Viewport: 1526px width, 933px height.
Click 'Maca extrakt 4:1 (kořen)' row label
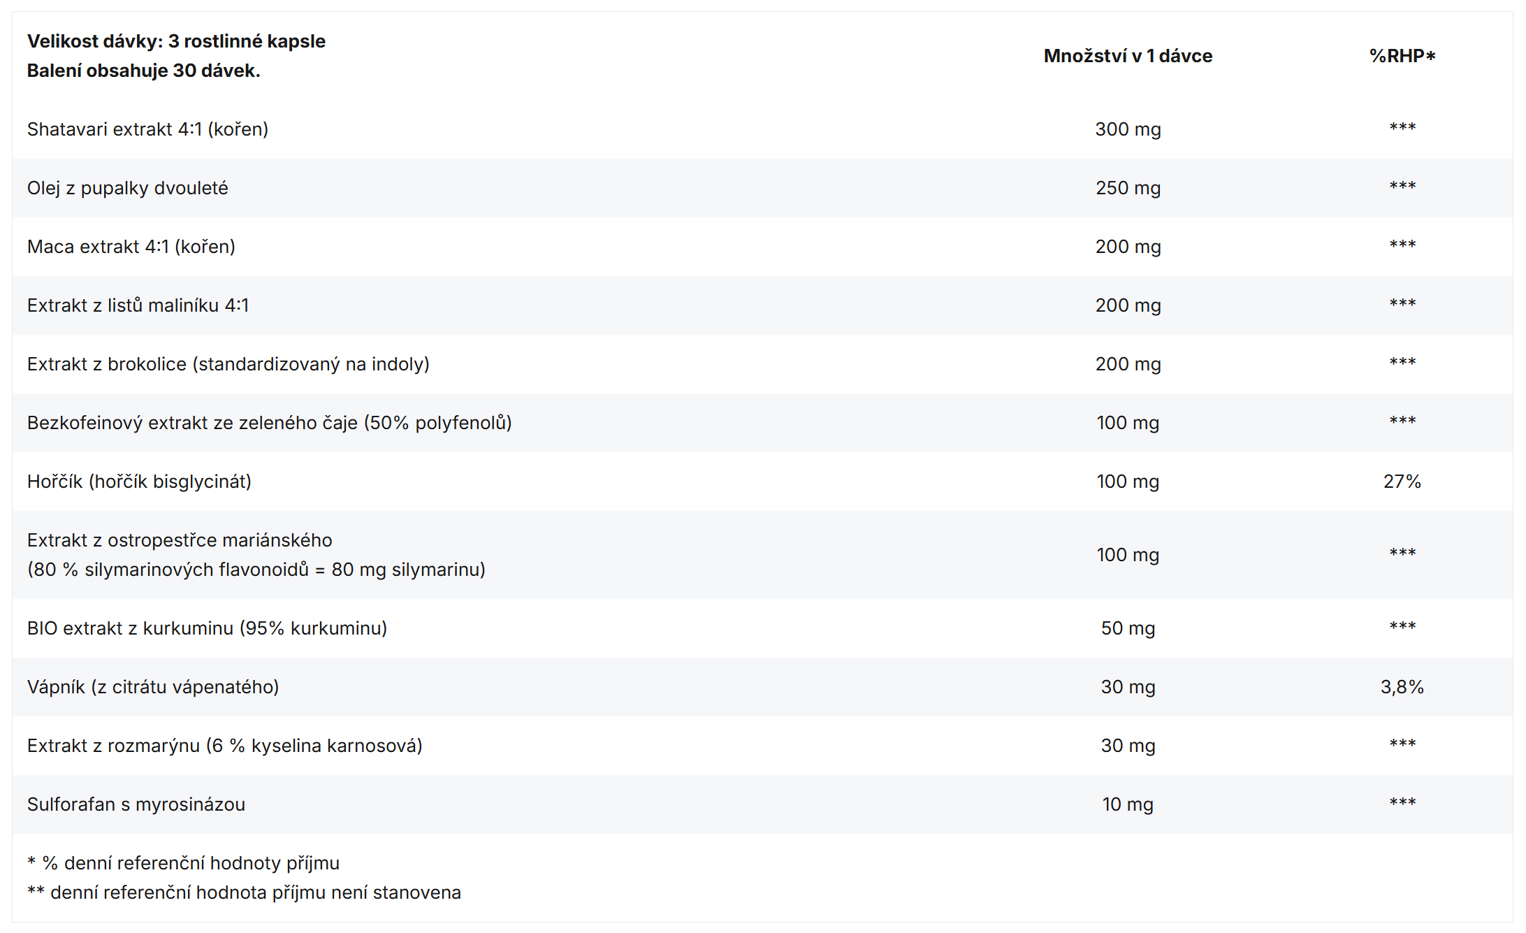[131, 247]
